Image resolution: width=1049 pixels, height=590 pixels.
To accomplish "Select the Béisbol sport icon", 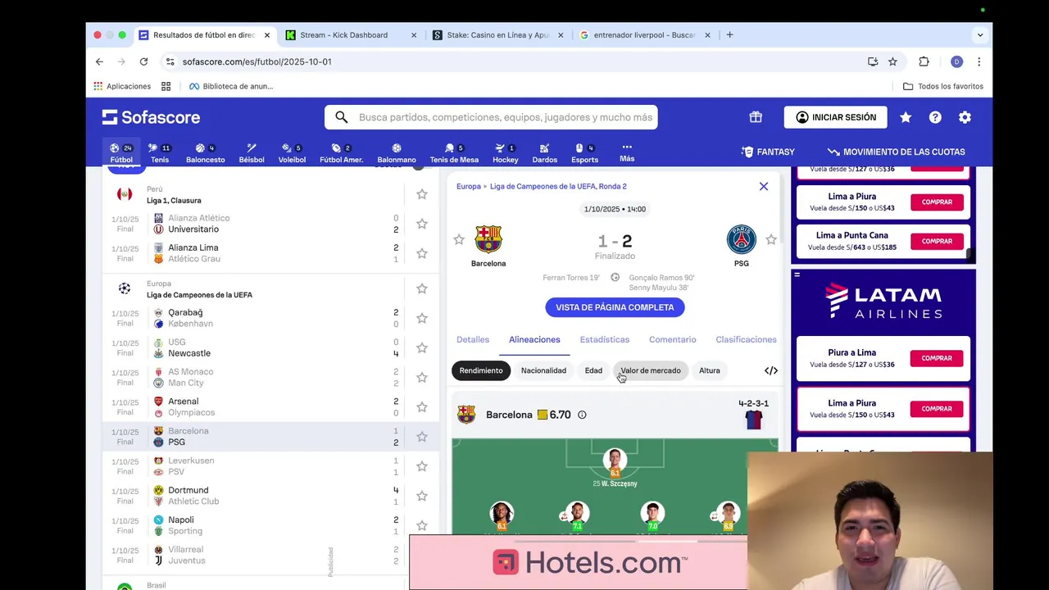I will coord(252,153).
